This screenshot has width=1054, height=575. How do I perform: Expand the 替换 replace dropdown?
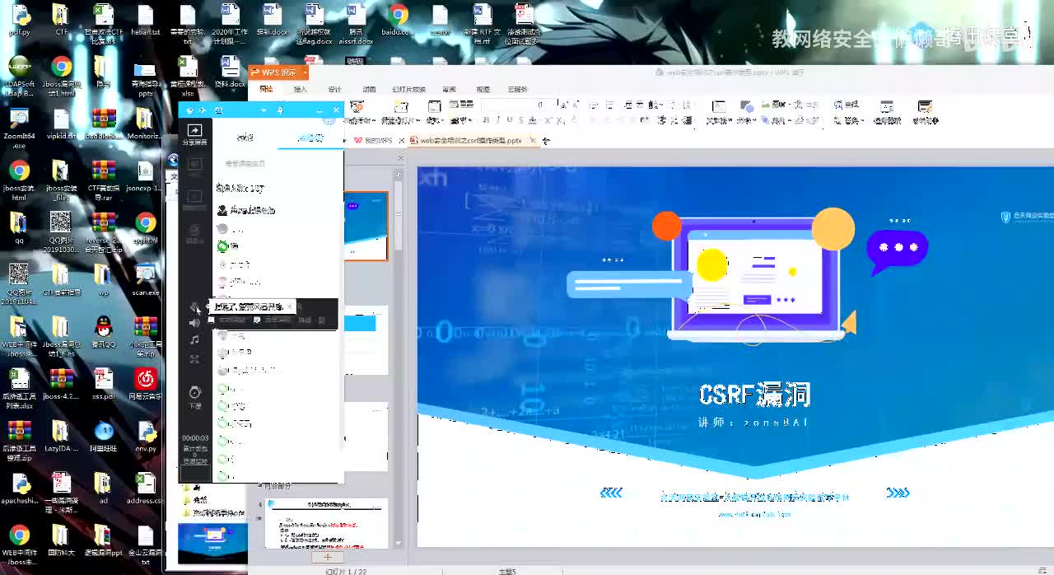click(862, 121)
